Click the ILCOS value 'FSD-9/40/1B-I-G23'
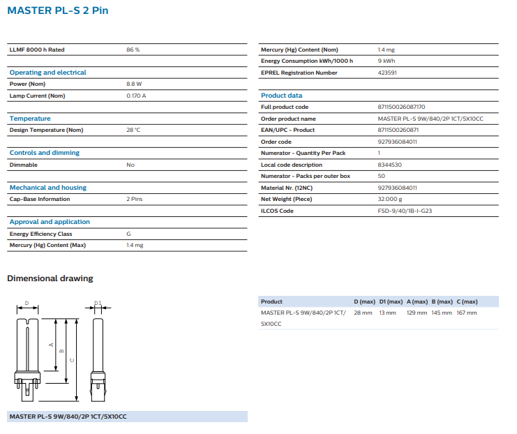This screenshot has width=517, height=434. pos(405,211)
